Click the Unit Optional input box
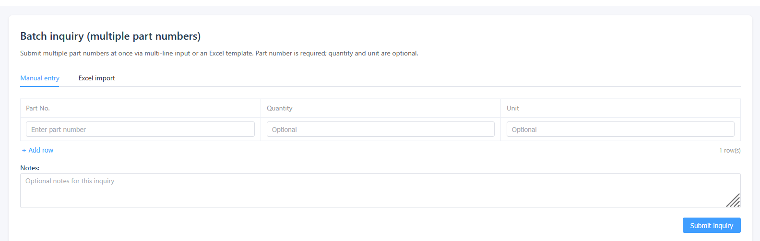760x241 pixels. (620, 129)
